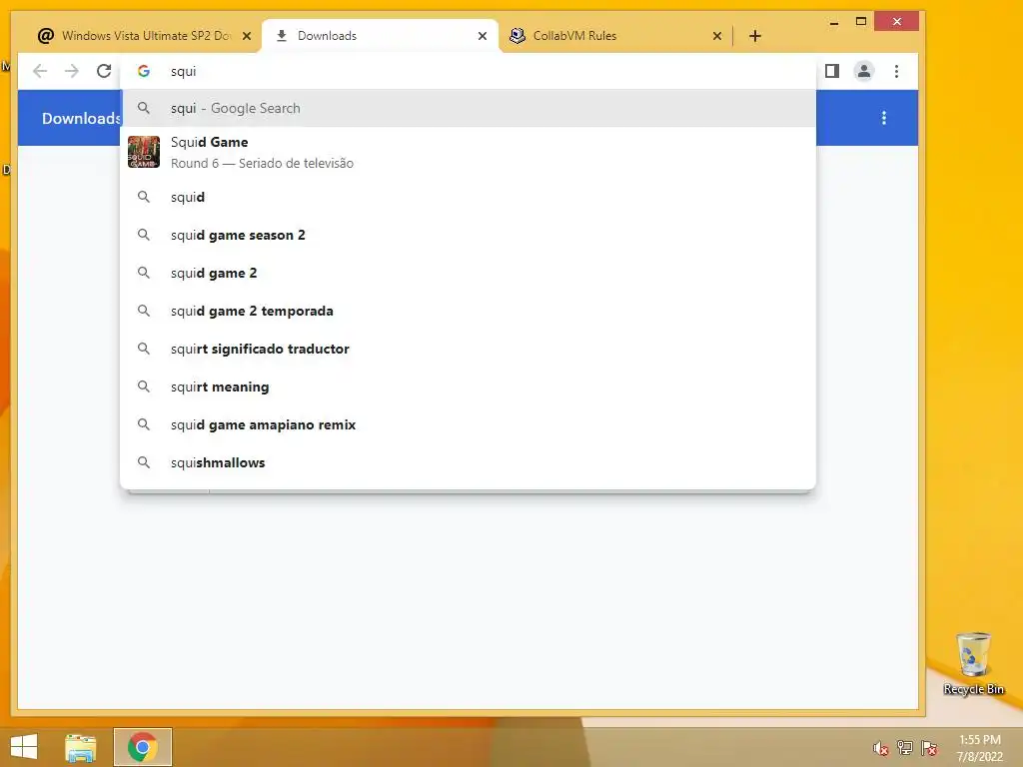Close the Downloads tab

(x=483, y=36)
